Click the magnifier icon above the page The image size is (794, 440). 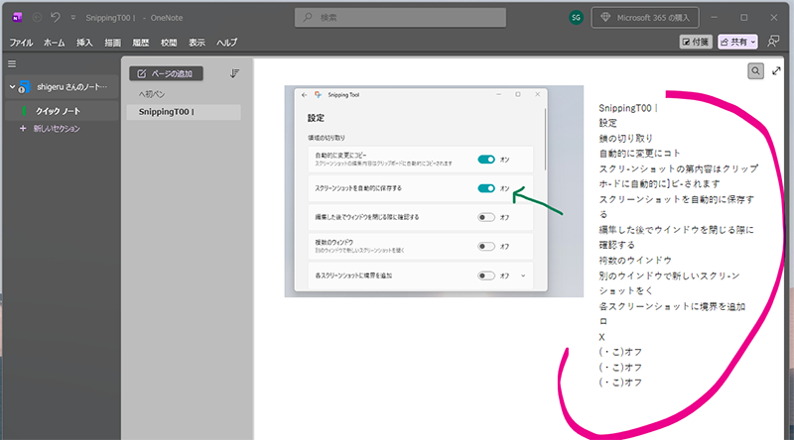tap(756, 71)
